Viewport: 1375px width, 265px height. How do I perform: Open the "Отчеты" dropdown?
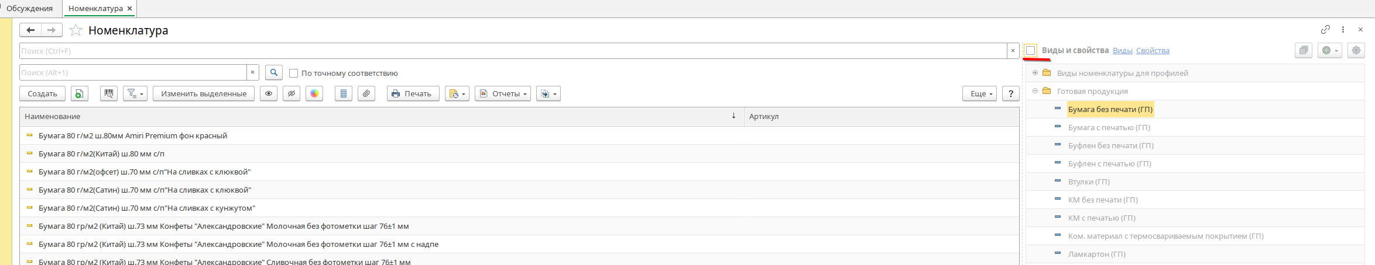click(503, 93)
